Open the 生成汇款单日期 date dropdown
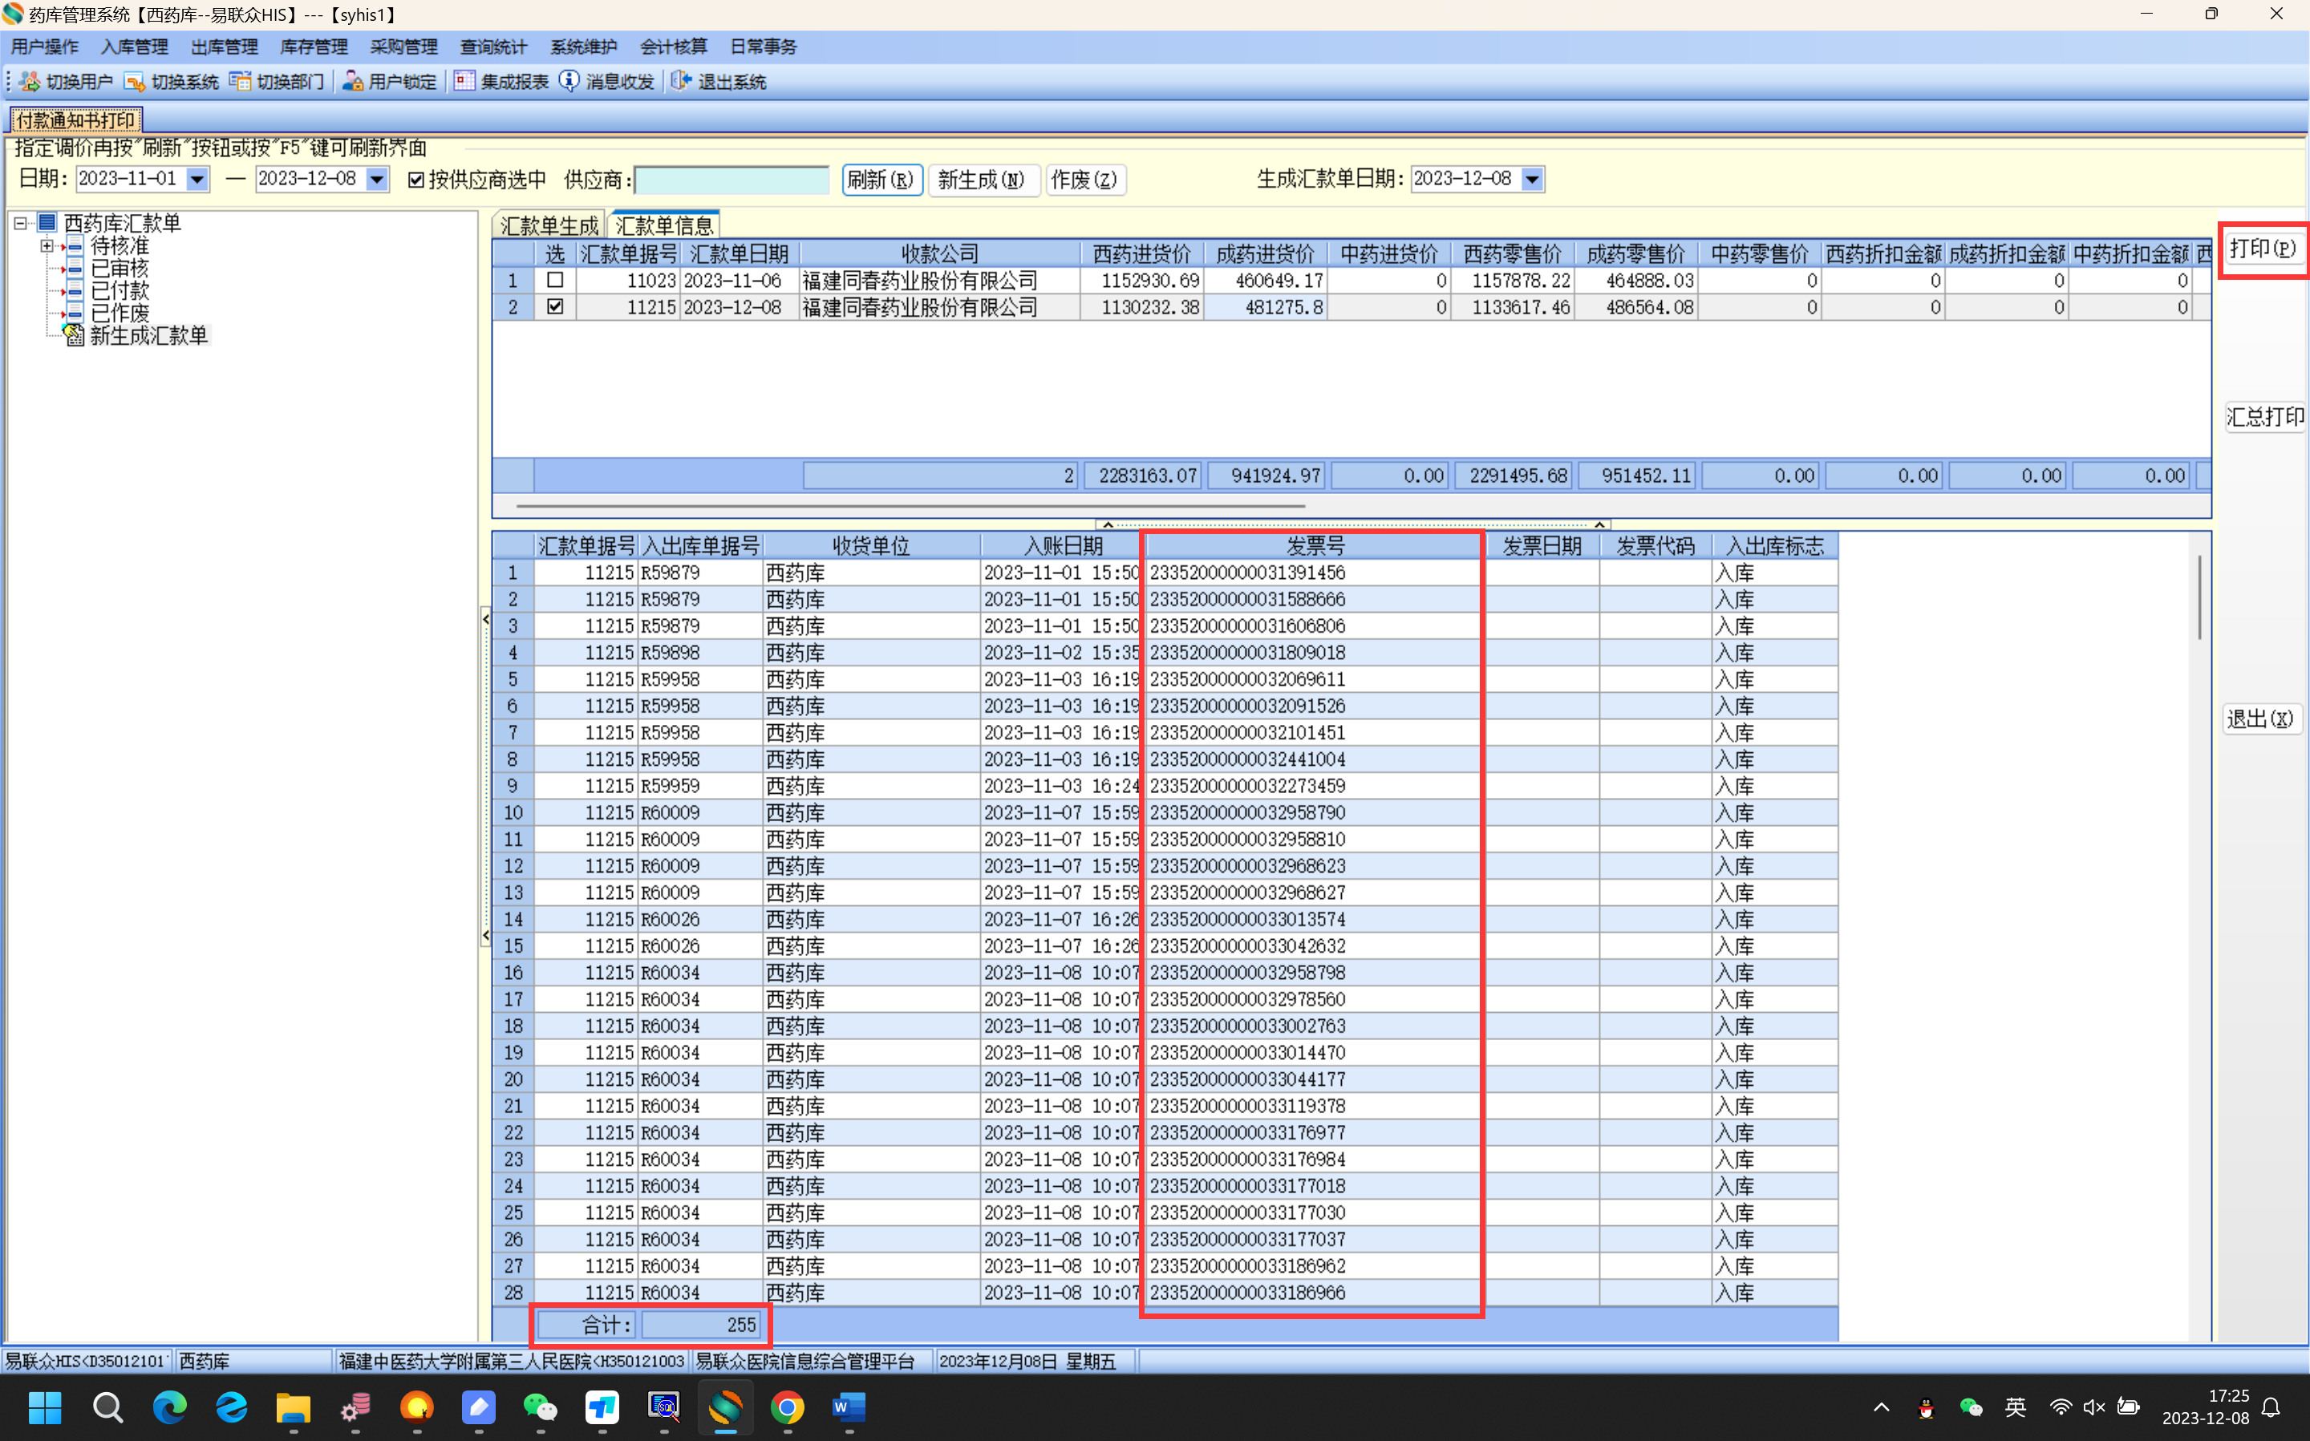The width and height of the screenshot is (2310, 1441). pos(1532,179)
